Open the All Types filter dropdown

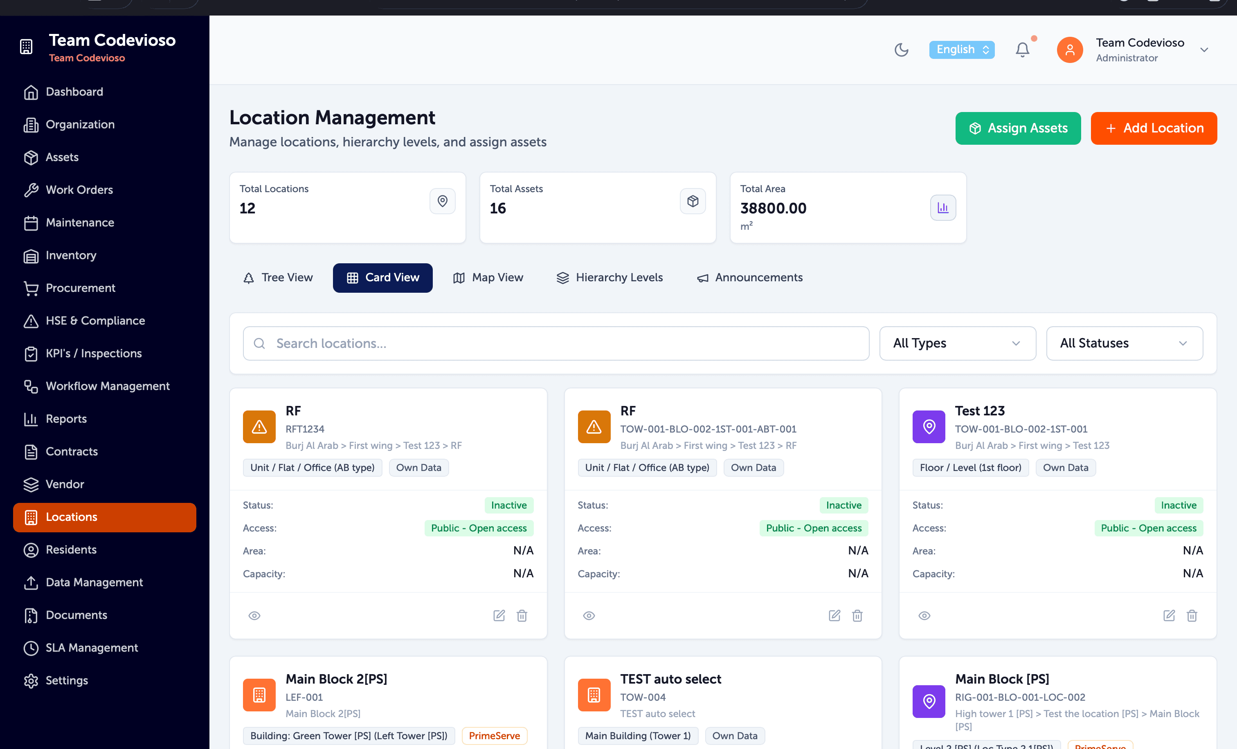(957, 344)
